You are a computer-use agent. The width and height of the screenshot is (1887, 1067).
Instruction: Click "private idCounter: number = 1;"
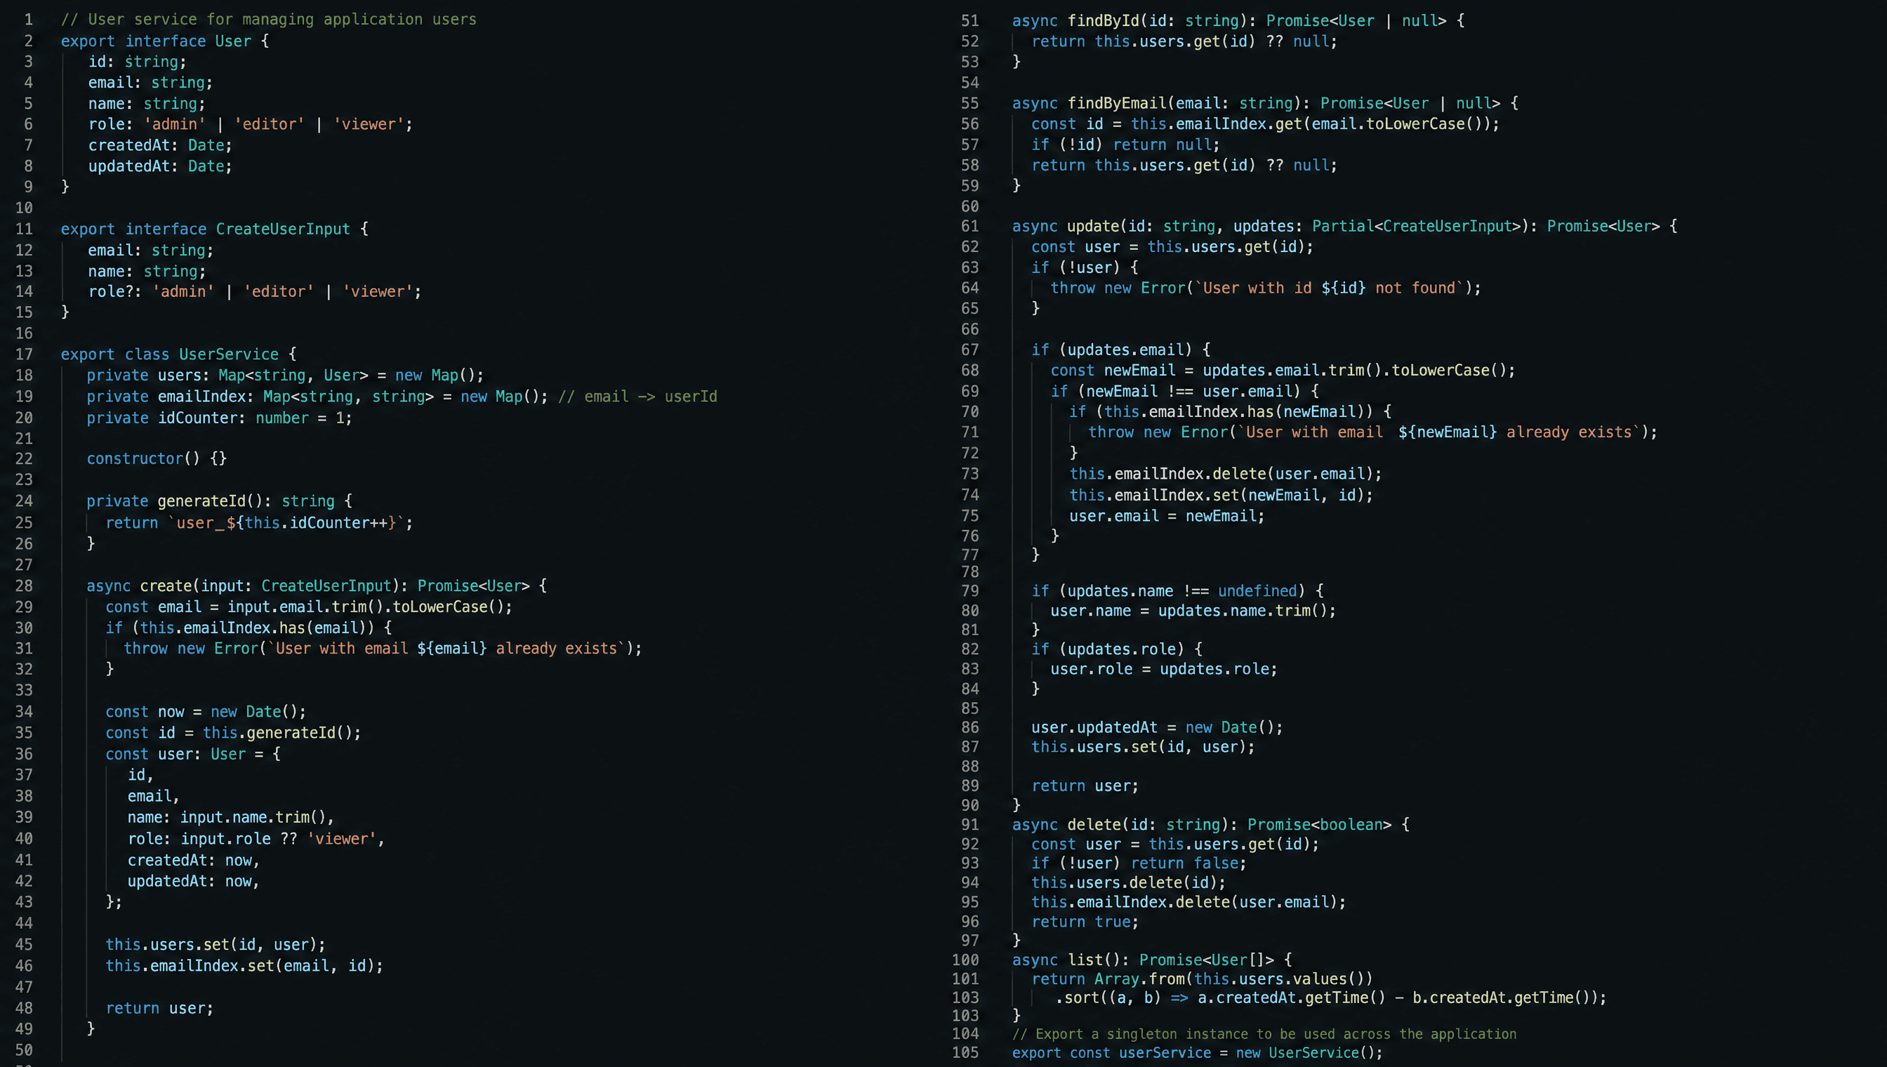(x=219, y=418)
